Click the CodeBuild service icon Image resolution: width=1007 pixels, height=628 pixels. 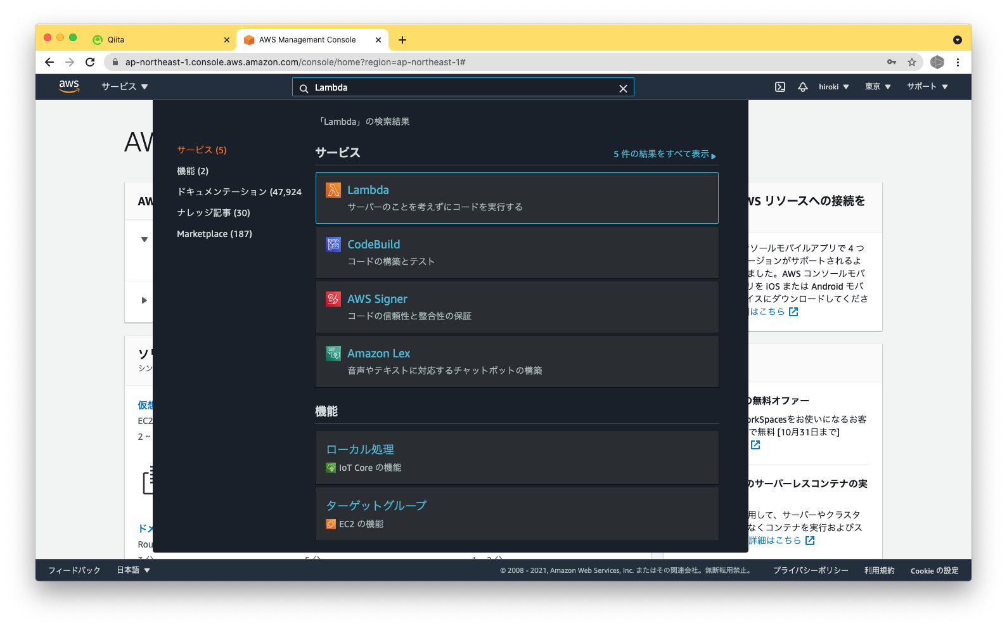tap(333, 244)
